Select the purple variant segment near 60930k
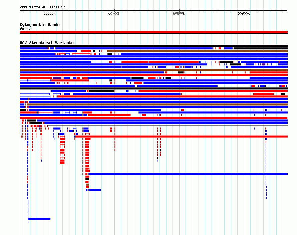Screen dimensions: 297x235 point(264,64)
